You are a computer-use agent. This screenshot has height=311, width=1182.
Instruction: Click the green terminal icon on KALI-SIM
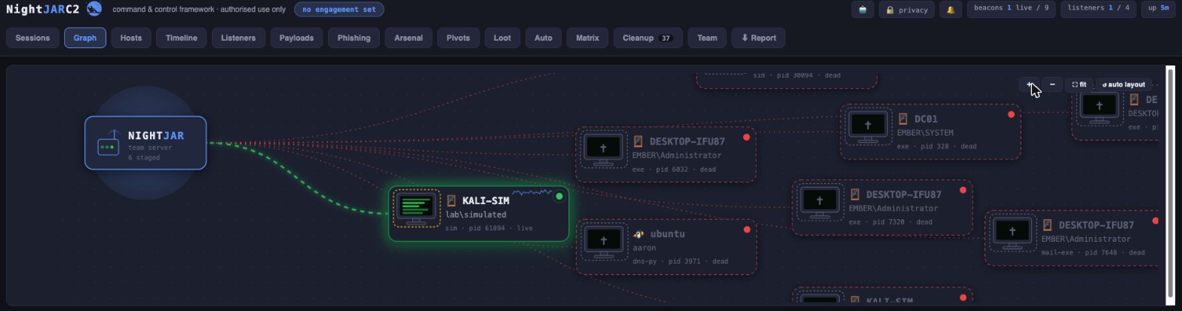tap(416, 208)
